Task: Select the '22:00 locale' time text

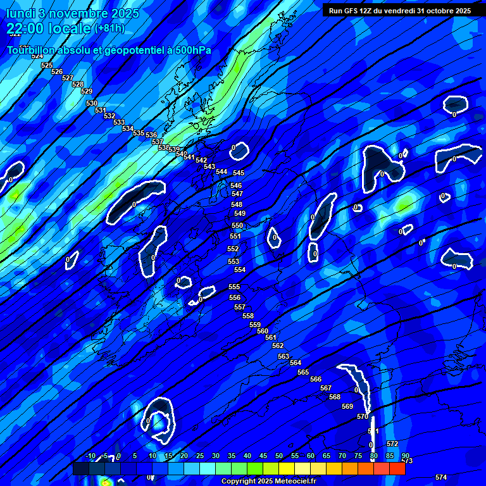Action: (x=48, y=28)
